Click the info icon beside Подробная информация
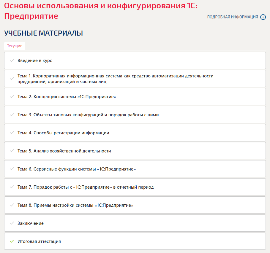Image resolution: width=270 pixels, height=253 pixels. [x=263, y=17]
